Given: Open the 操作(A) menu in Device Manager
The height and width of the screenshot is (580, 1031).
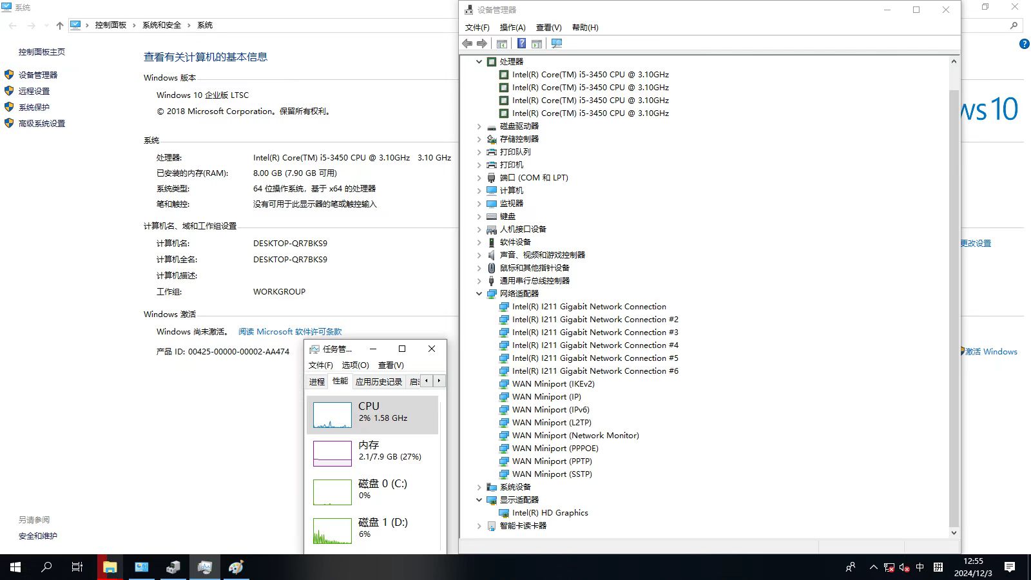Looking at the screenshot, I should click(513, 27).
